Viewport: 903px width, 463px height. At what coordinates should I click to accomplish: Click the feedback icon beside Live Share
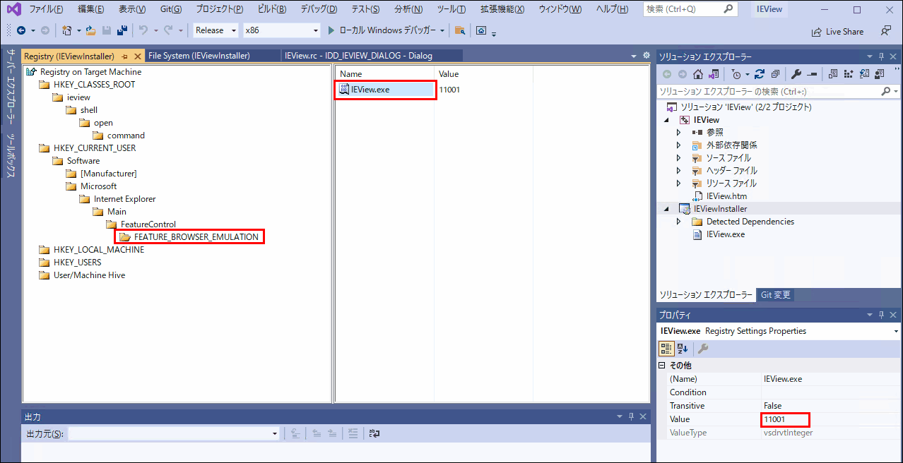click(x=886, y=31)
